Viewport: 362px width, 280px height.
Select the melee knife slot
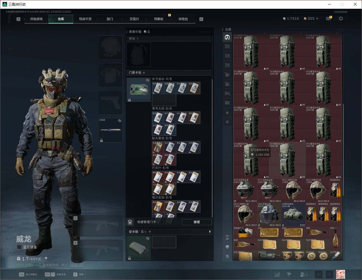(x=110, y=130)
